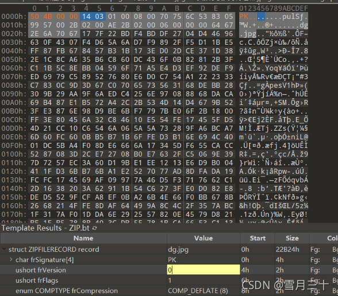Click the Template Results - ZIP.bt title
The width and height of the screenshot is (338, 296).
click(x=45, y=228)
